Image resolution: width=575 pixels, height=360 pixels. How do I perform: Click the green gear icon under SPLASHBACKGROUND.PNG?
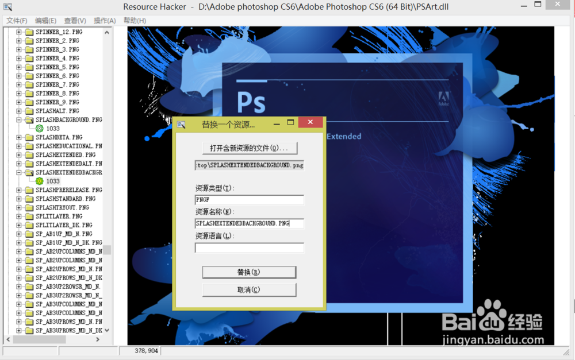[39, 128]
